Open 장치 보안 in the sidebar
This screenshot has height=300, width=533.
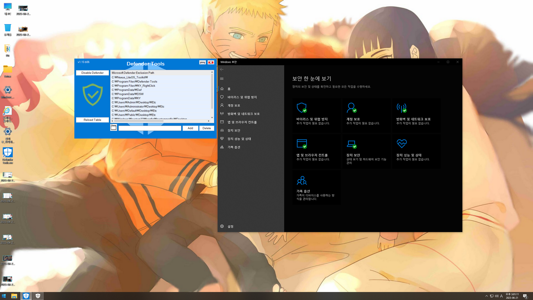coord(251,130)
